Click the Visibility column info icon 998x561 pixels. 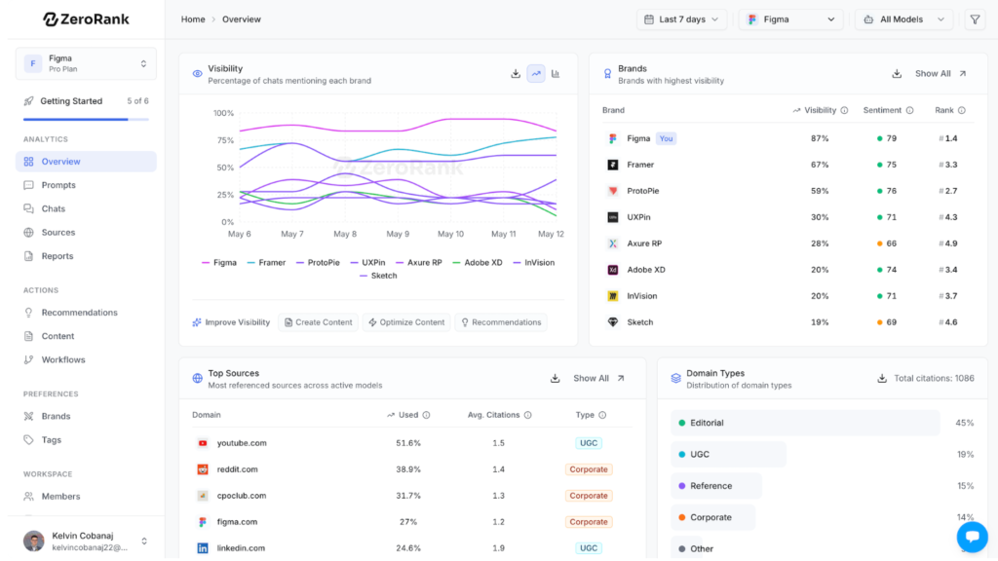coord(844,111)
